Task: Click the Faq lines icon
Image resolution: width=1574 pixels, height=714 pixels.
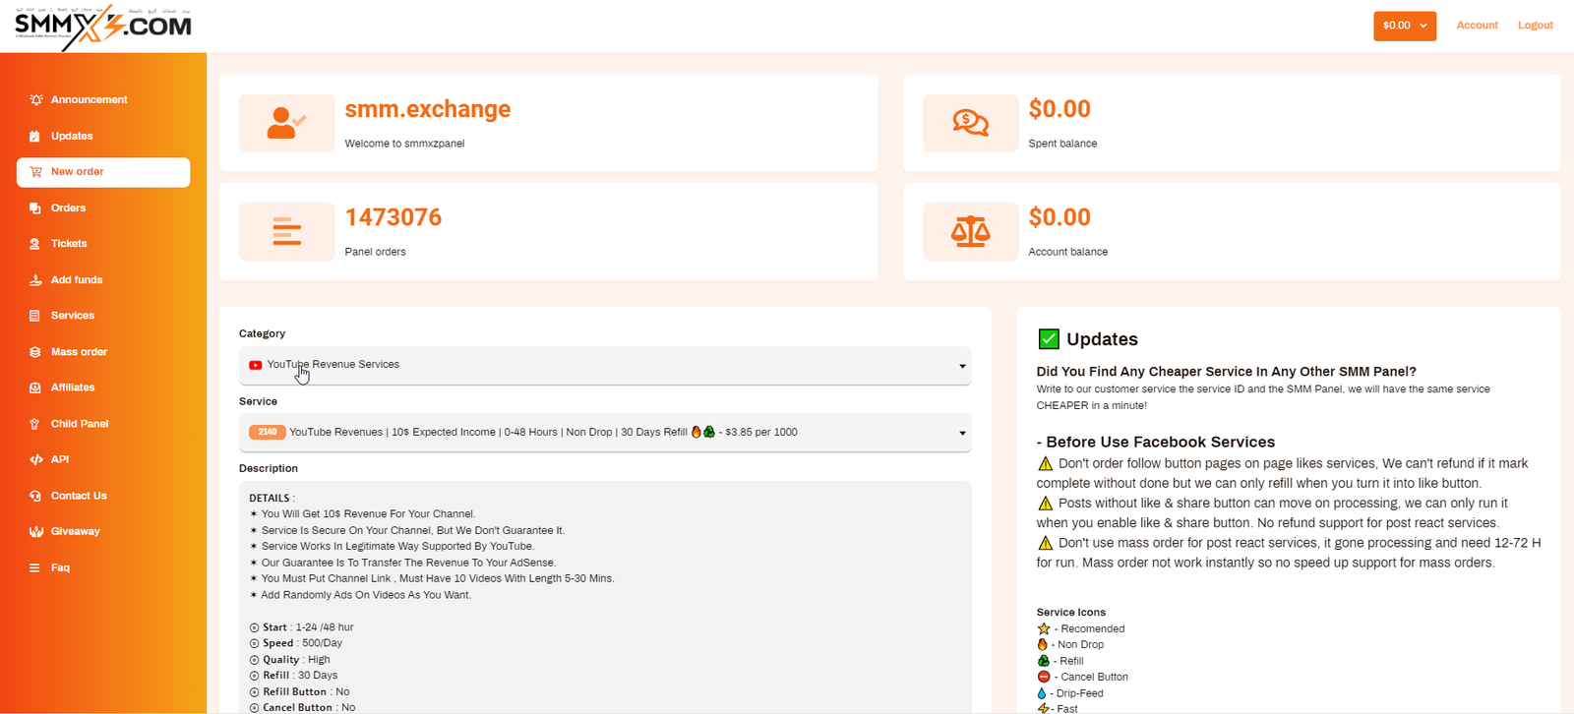Action: click(34, 567)
